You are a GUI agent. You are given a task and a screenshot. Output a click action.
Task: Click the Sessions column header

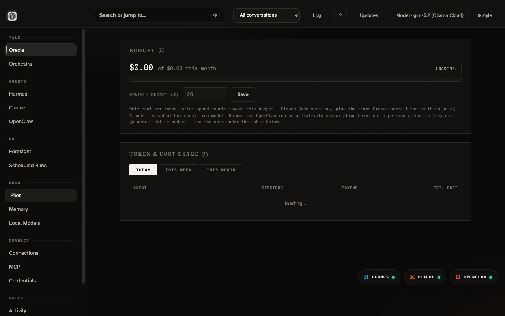point(272,188)
